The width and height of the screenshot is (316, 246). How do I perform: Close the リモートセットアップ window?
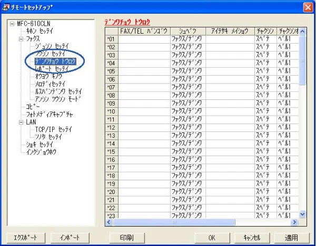click(x=308, y=7)
